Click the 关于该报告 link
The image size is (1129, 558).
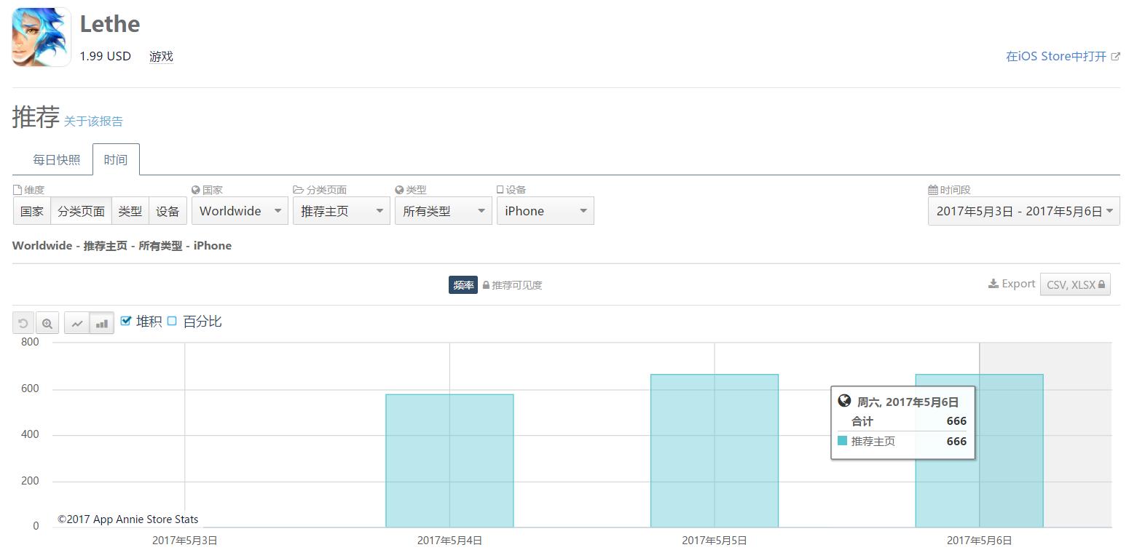93,121
